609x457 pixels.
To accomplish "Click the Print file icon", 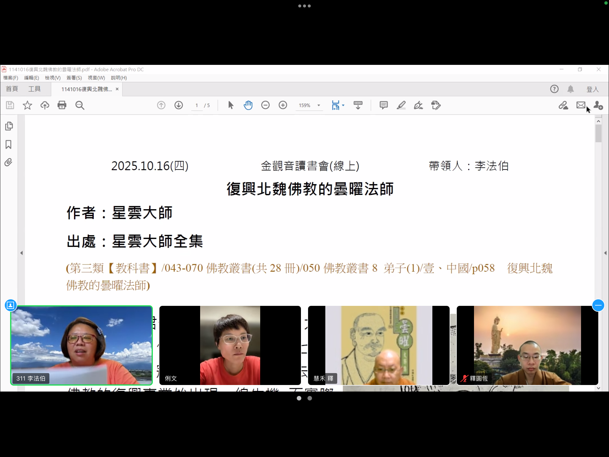I will [62, 105].
